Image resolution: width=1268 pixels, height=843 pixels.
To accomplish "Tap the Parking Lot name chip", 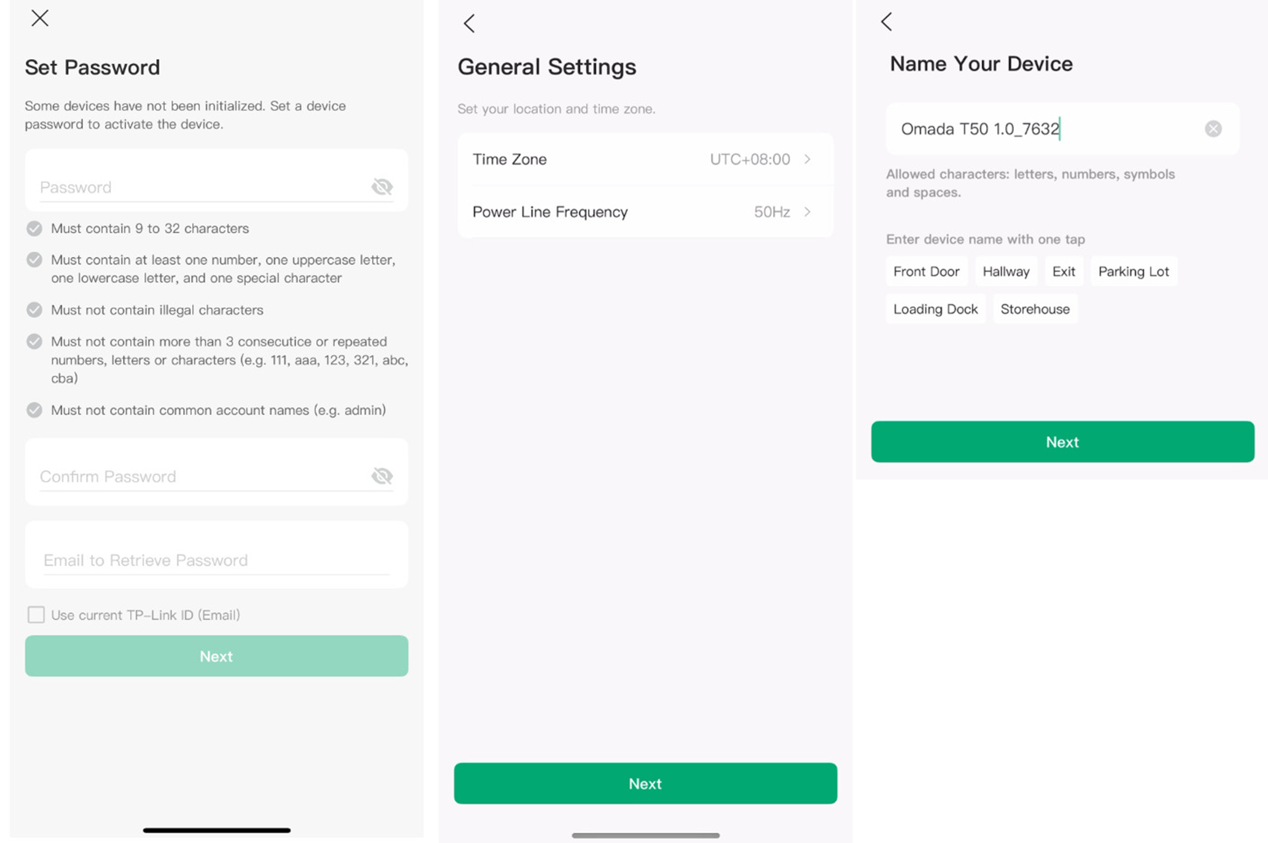I will point(1133,272).
